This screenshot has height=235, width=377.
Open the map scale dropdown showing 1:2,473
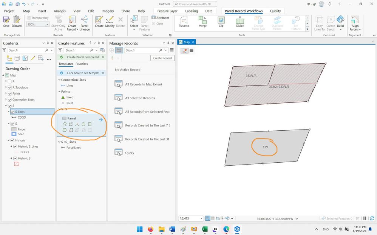[x=201, y=218]
